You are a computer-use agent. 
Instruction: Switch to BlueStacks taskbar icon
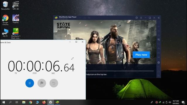pos(57,102)
